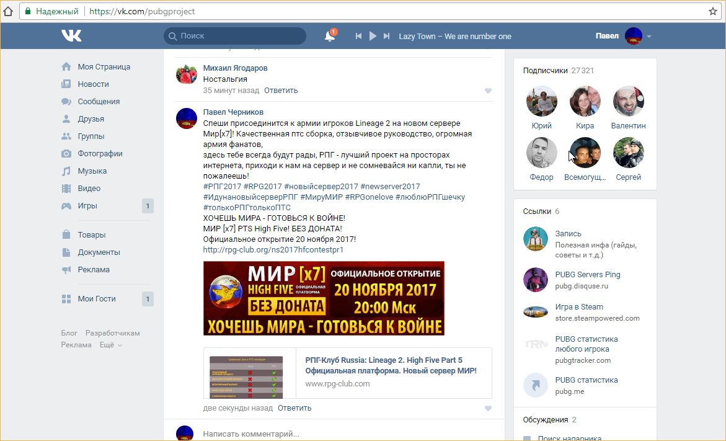726x441 pixels.
Task: Go to Моя Страница
Action: [x=104, y=67]
